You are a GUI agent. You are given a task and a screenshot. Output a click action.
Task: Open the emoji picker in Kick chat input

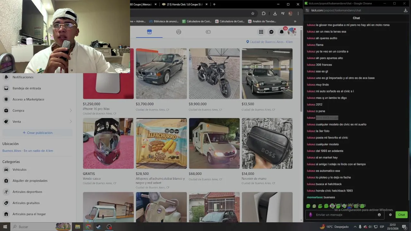pyautogui.click(x=379, y=215)
